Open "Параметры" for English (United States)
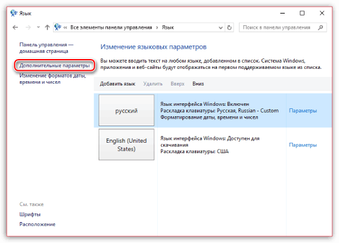 [x=303, y=145]
